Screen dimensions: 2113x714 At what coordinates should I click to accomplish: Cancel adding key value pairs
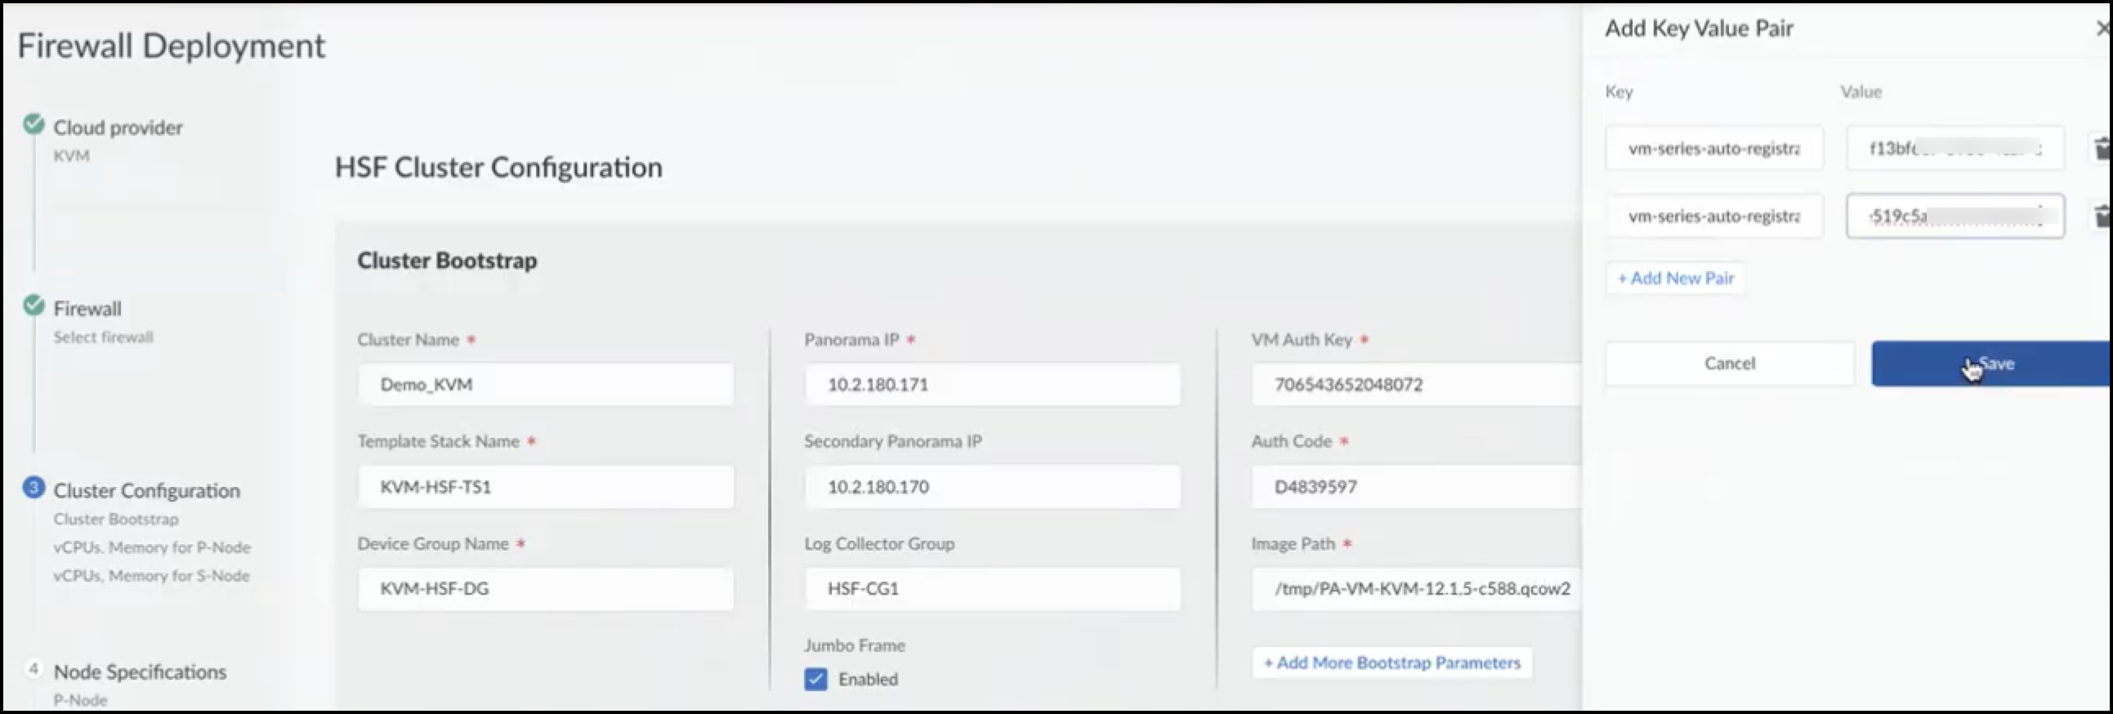click(x=1729, y=364)
